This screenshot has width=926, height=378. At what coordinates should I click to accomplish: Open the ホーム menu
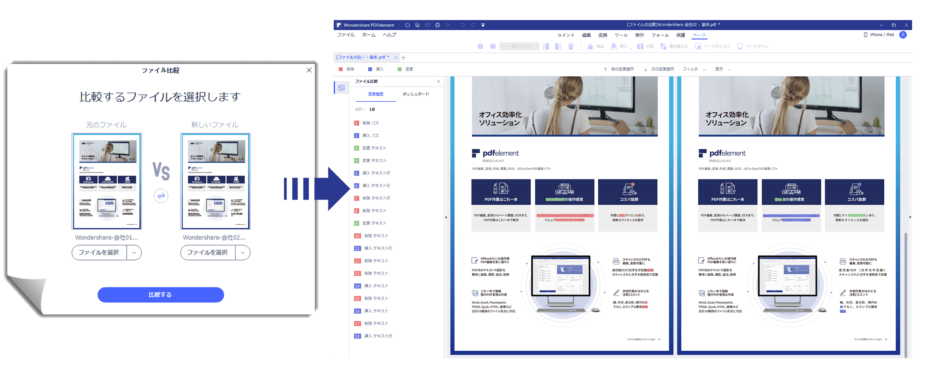point(368,35)
